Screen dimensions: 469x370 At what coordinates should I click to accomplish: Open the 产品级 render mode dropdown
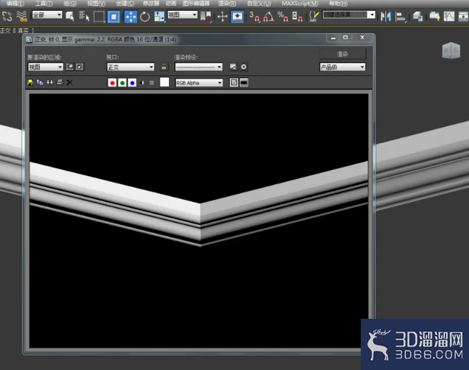[x=343, y=67]
